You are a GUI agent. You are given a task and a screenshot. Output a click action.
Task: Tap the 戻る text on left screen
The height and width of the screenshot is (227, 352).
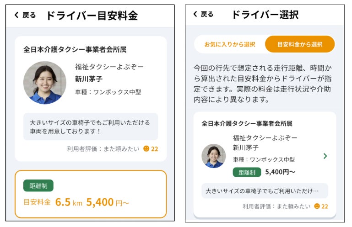pyautogui.click(x=29, y=16)
